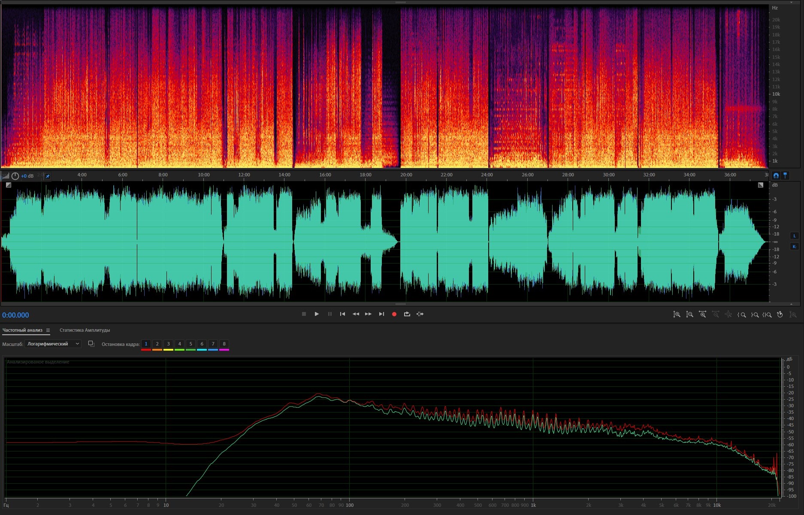Viewport: 804px width, 515px height.
Task: Start playback with the Play button
Action: [x=317, y=314]
